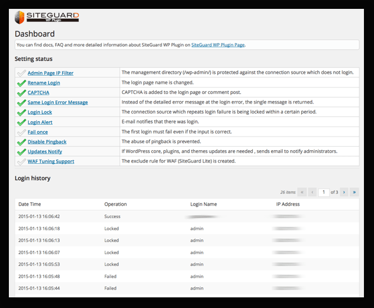Viewport: 374px width, 308px height.
Task: Open the Login Lock settings link
Action: tap(40, 112)
